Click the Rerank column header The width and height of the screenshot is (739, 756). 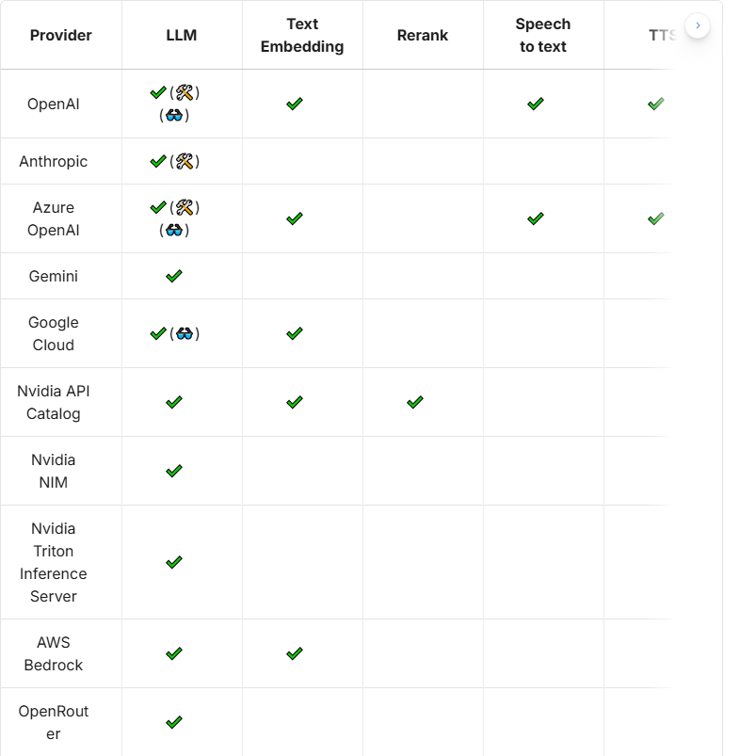[x=423, y=36]
